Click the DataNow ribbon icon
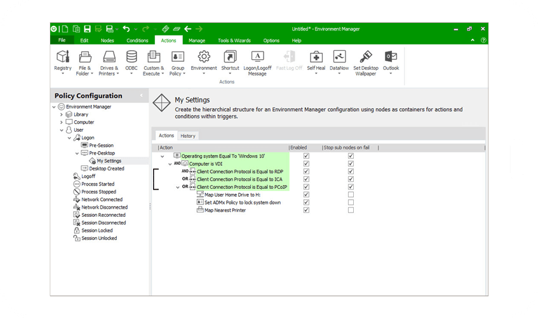Viewport: 538px width, 318px height. pos(339,59)
